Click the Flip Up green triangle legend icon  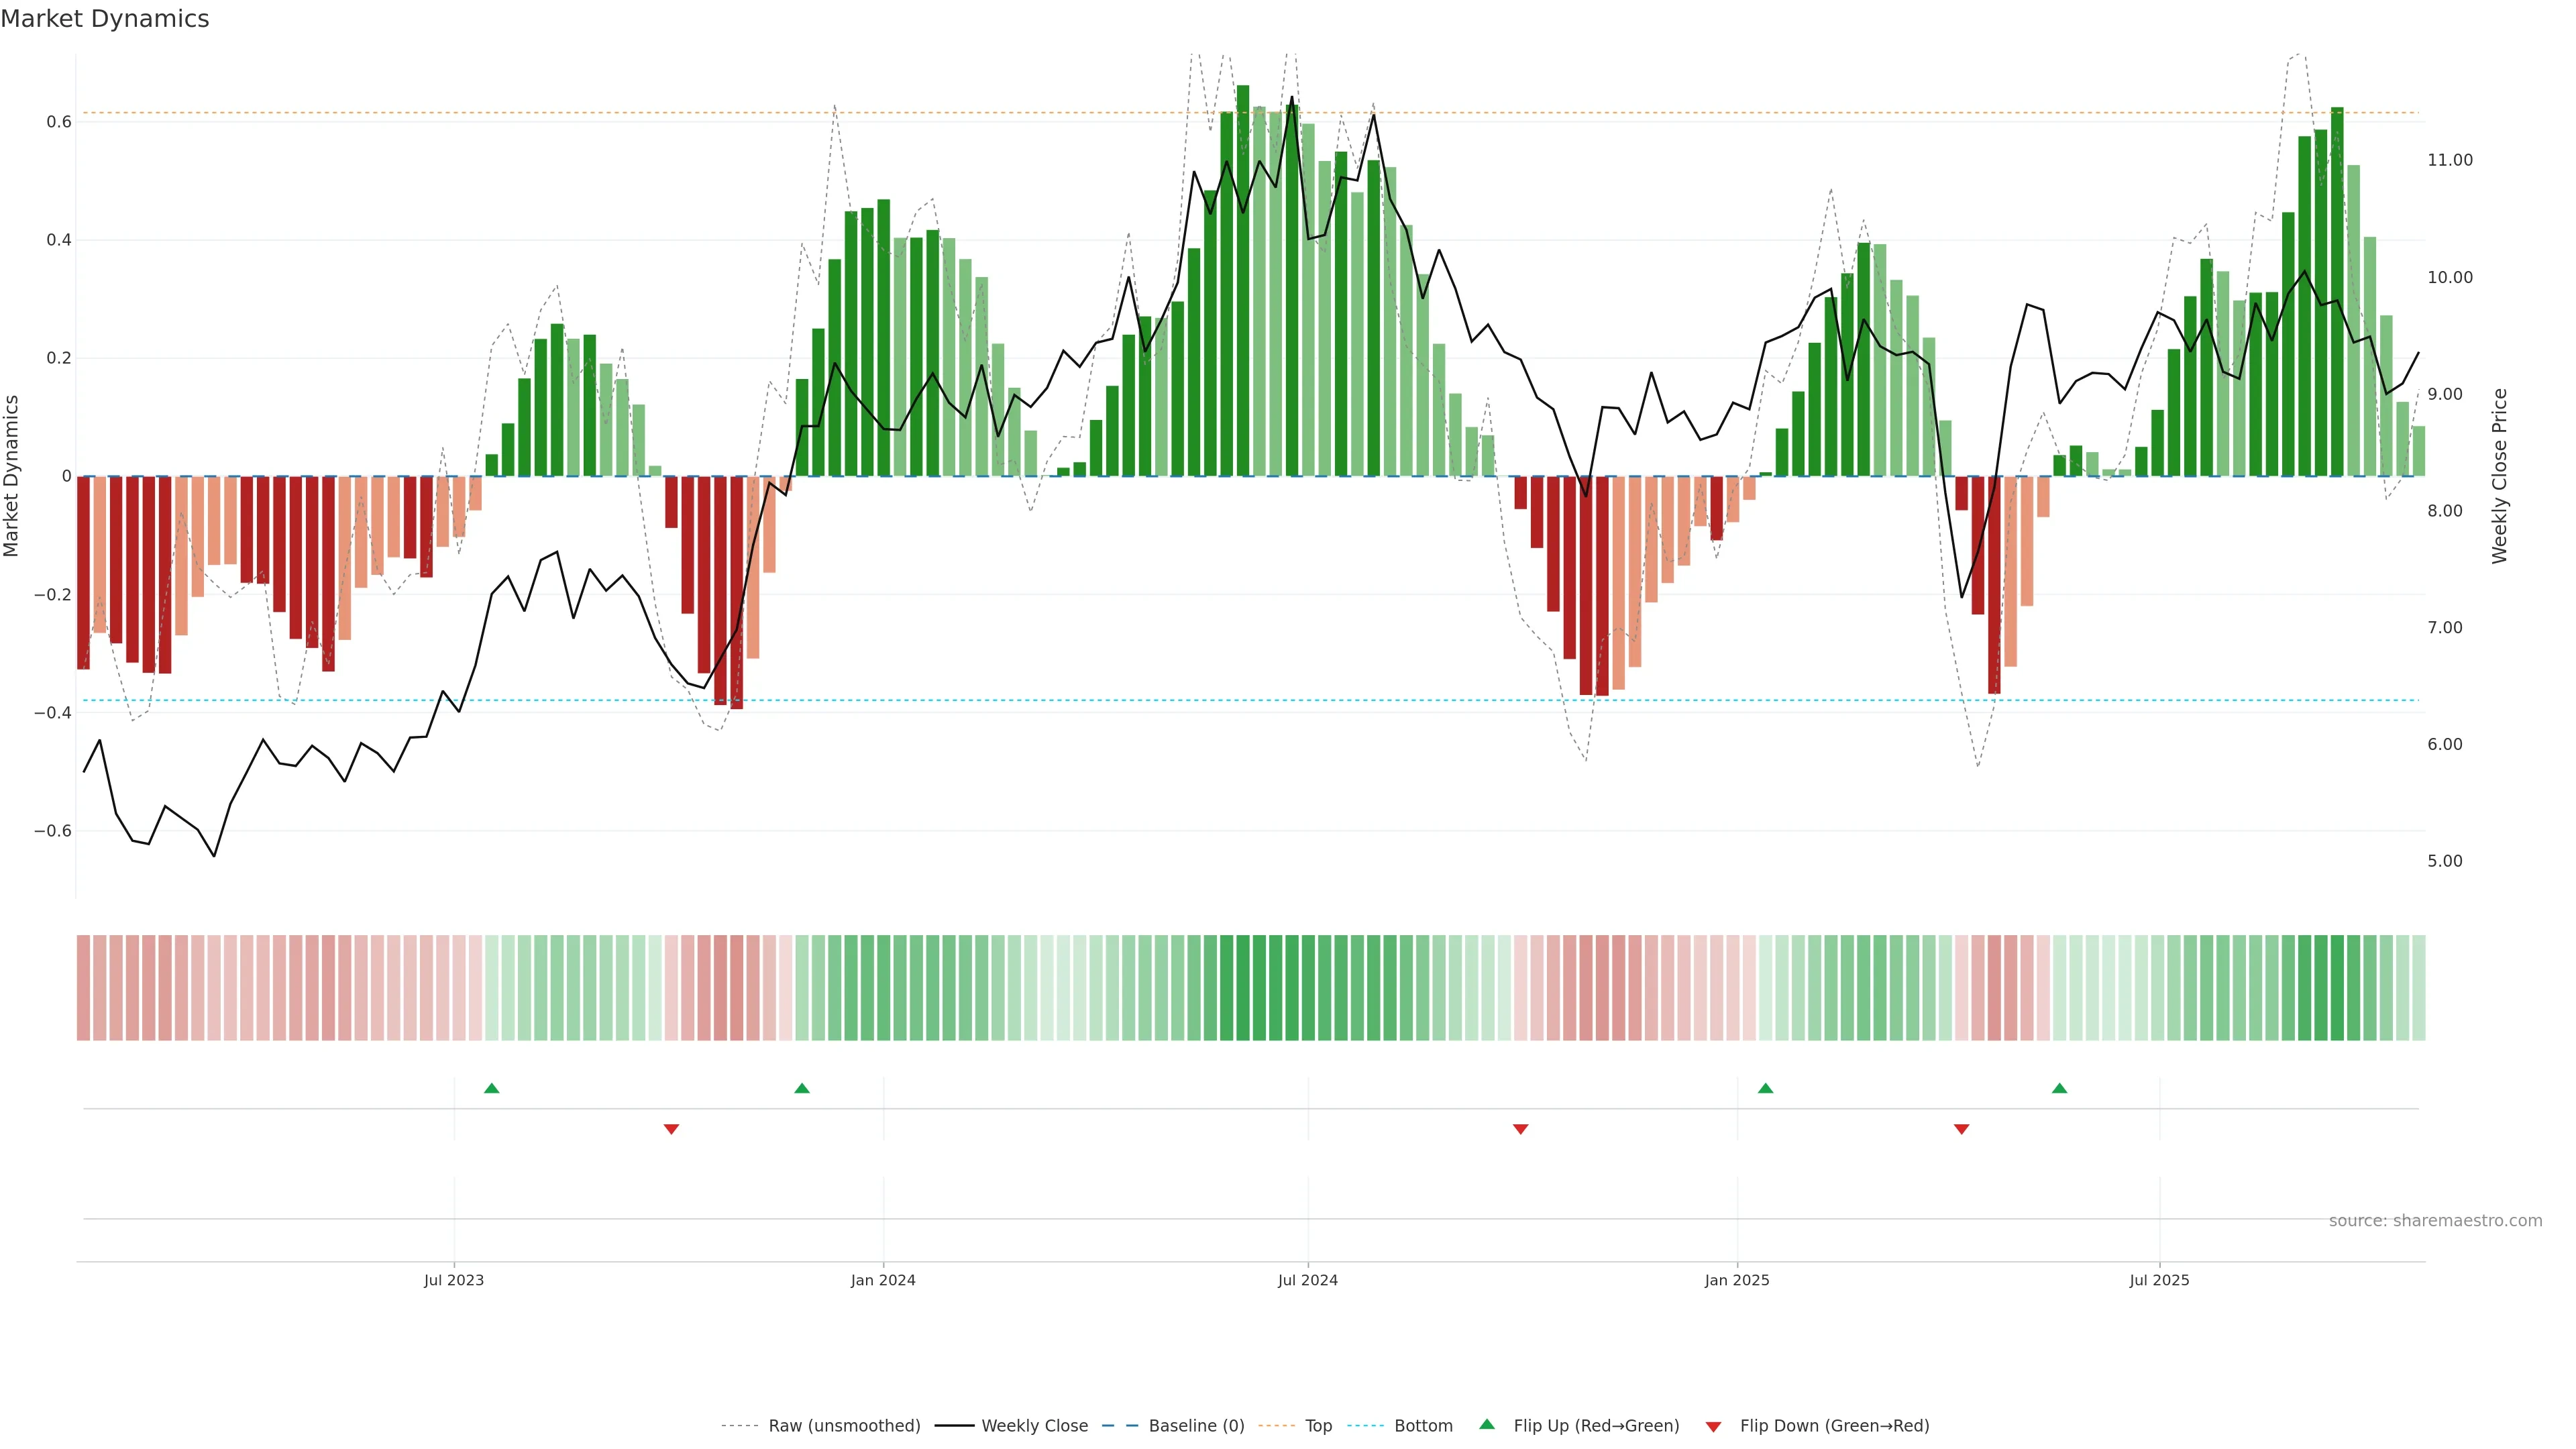point(1487,1424)
